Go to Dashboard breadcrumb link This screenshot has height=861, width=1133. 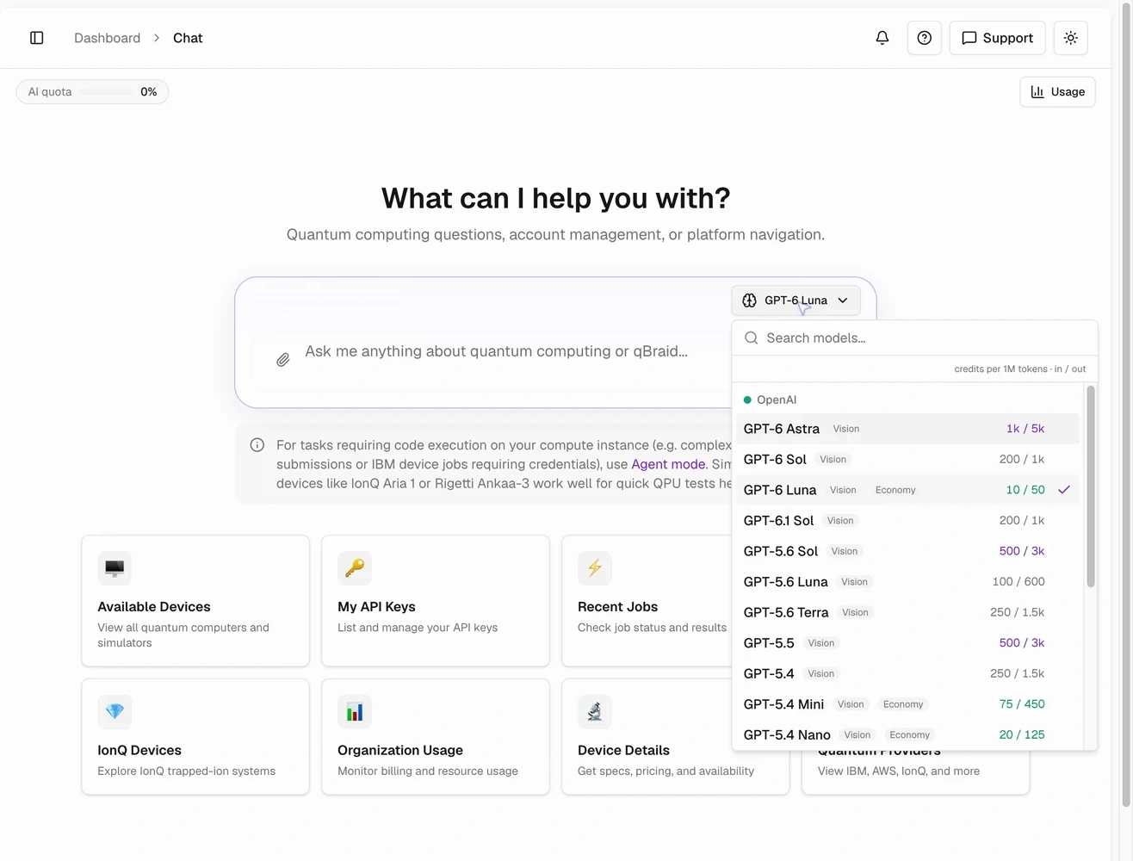click(107, 38)
